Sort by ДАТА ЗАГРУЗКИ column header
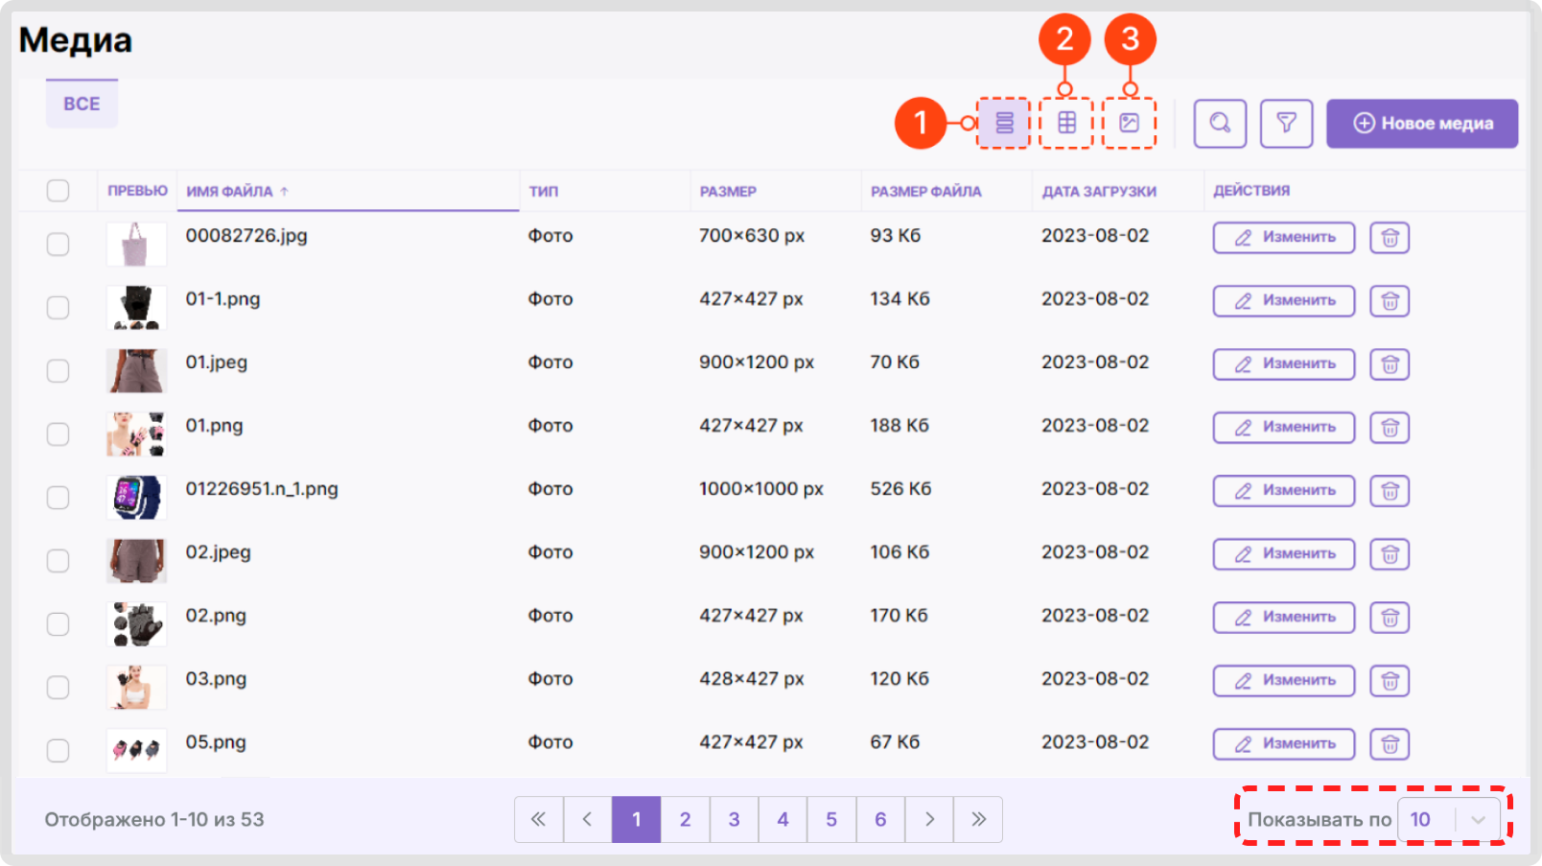 point(1099,192)
